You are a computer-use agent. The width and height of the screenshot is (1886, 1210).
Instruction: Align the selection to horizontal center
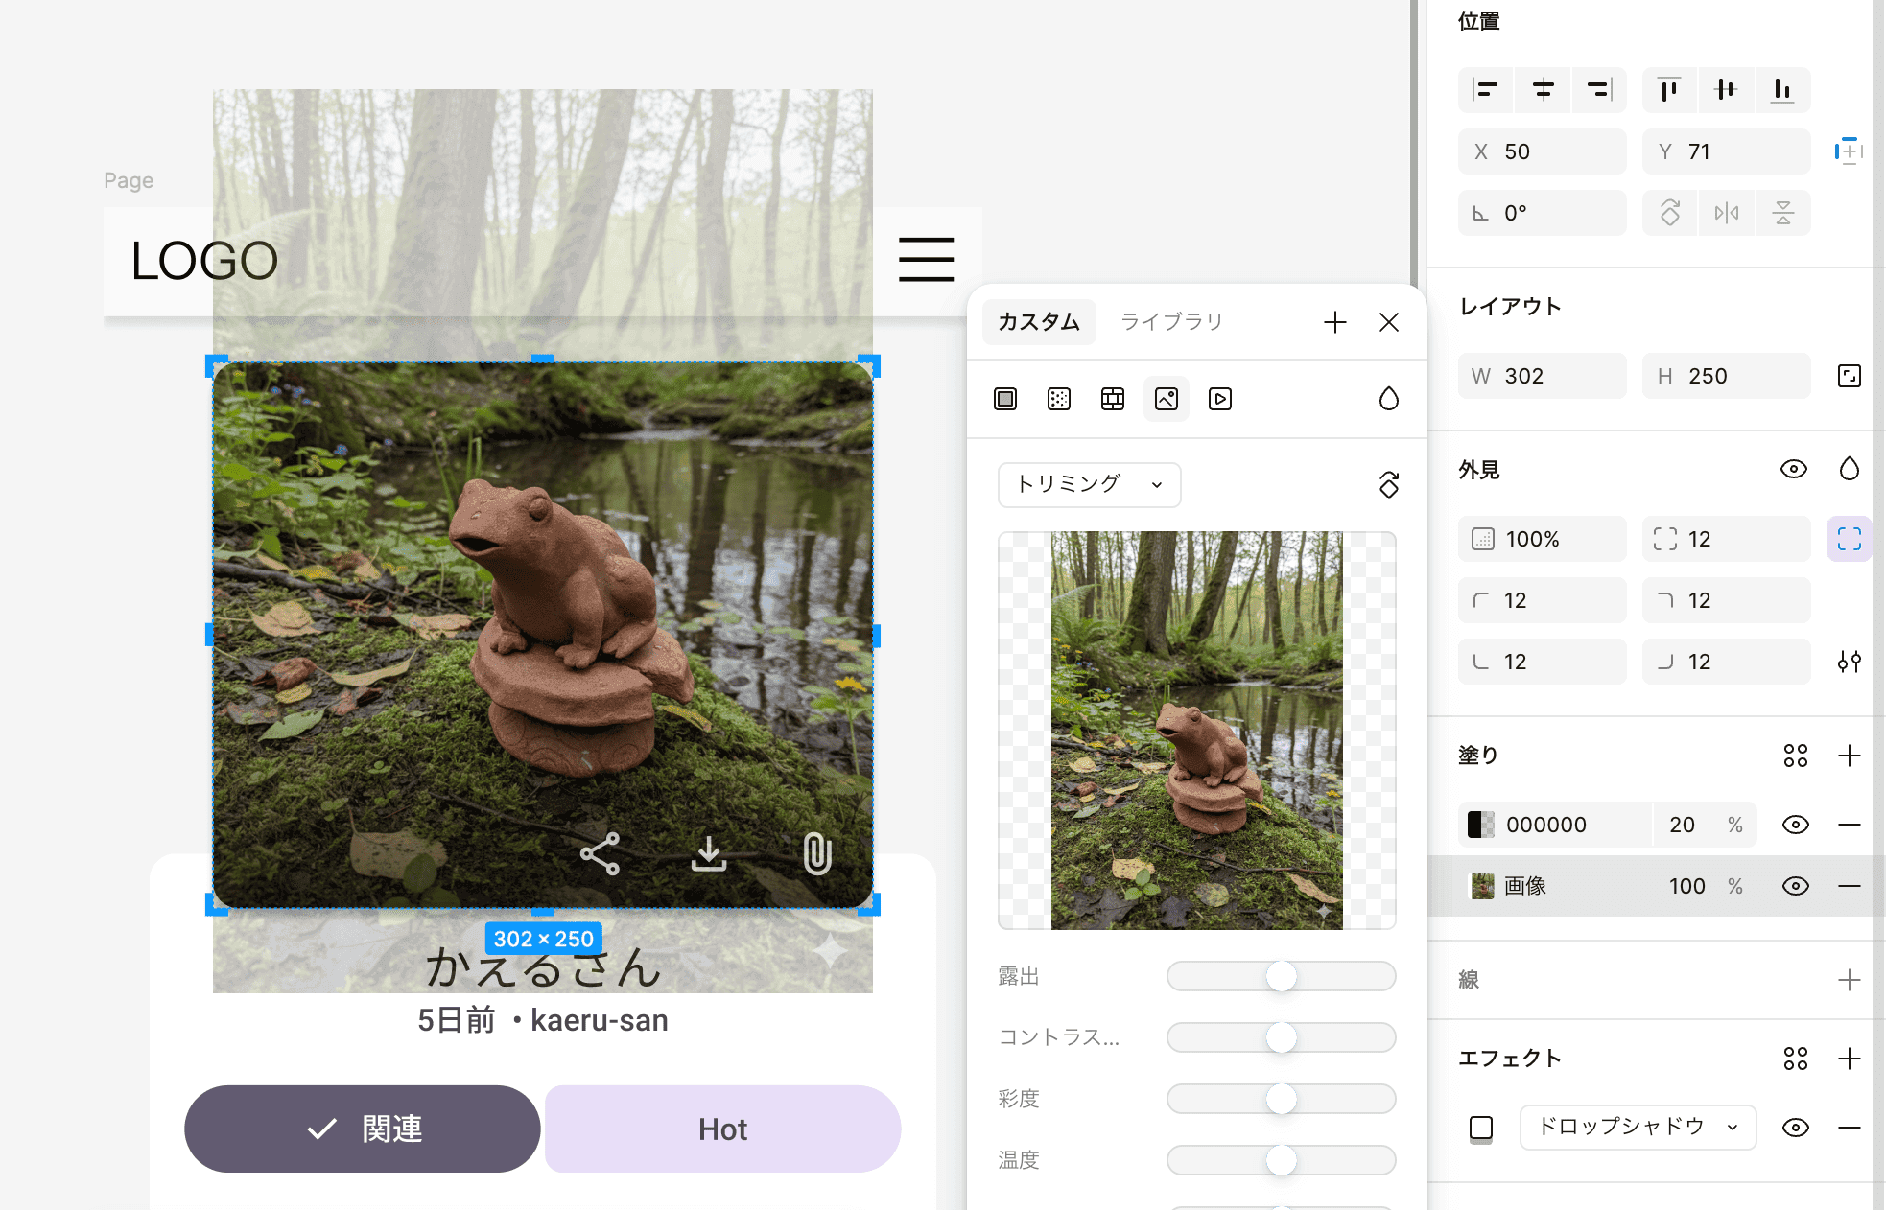[1543, 90]
